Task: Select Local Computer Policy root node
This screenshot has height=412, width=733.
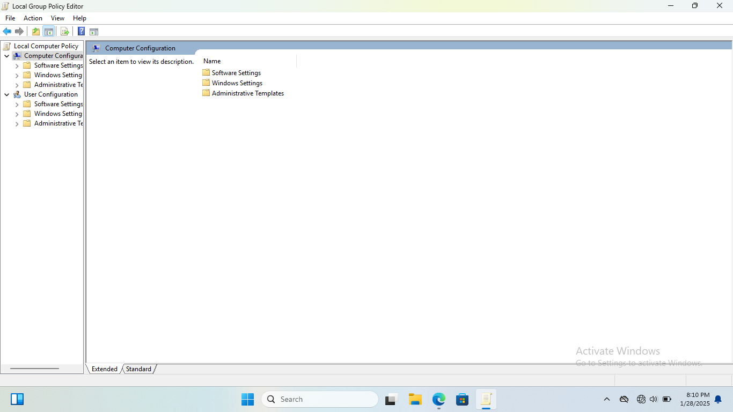Action: 46,46
